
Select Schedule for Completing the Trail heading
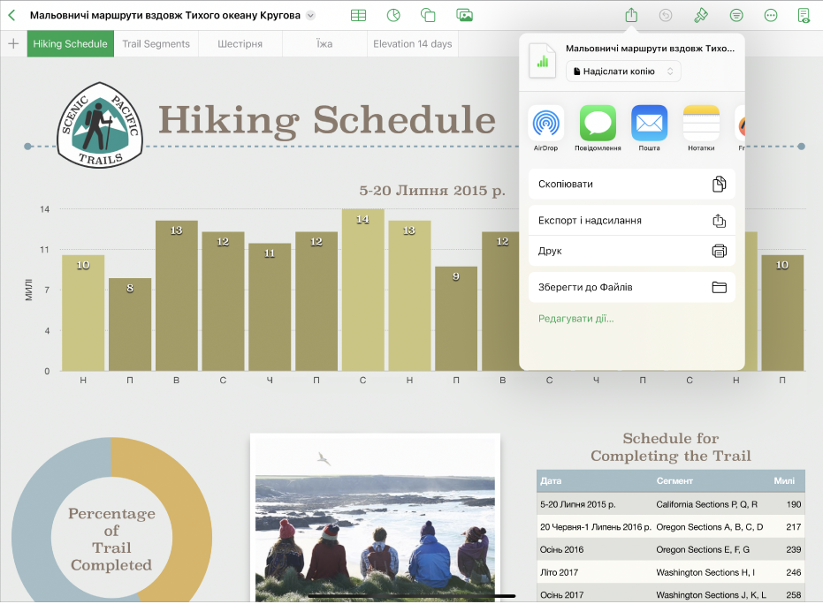[670, 447]
